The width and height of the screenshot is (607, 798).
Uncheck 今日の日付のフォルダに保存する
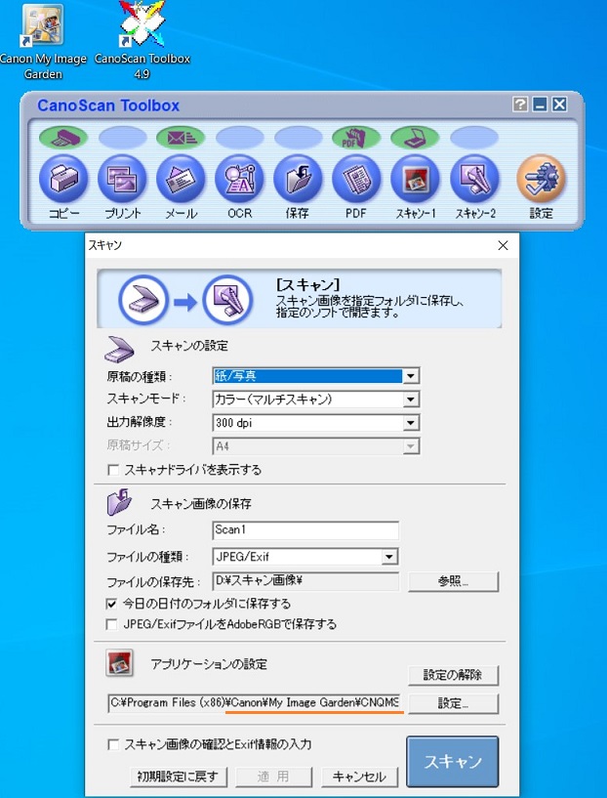pos(111,604)
